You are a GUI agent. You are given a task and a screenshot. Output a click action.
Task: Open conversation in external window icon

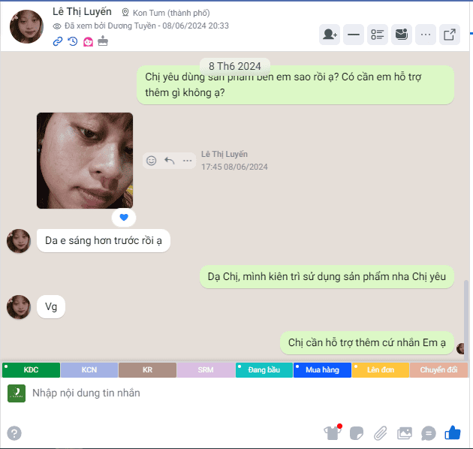click(450, 35)
